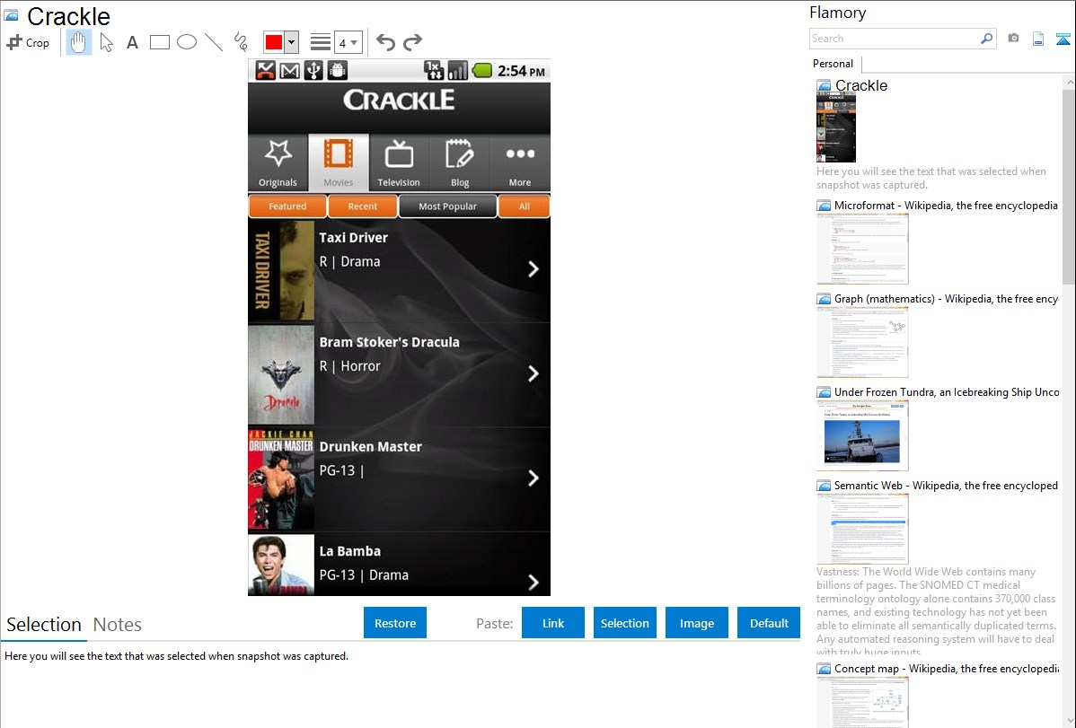Open the Concept map snapshot title
This screenshot has height=728, width=1076.
(947, 668)
